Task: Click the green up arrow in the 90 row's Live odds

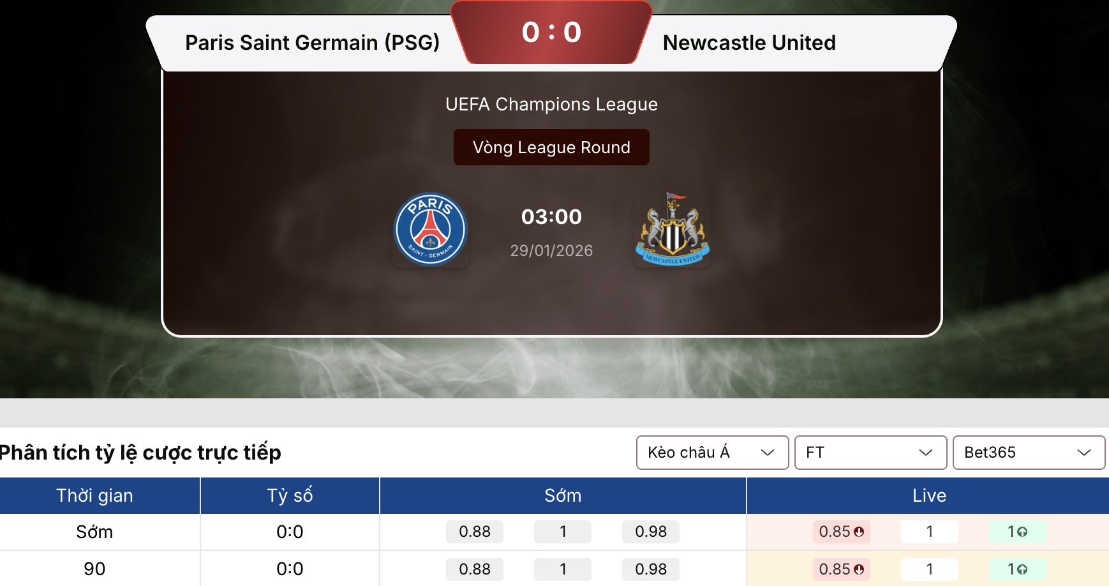Action: coord(1022,569)
